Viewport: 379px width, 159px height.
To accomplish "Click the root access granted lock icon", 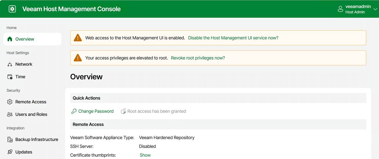I will click(x=123, y=111).
